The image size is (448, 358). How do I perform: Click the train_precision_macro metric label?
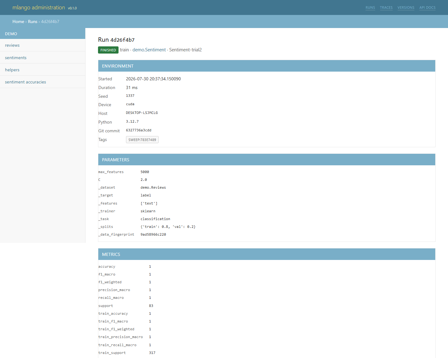(120, 337)
